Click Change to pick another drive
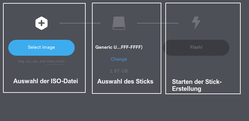 click(x=119, y=59)
